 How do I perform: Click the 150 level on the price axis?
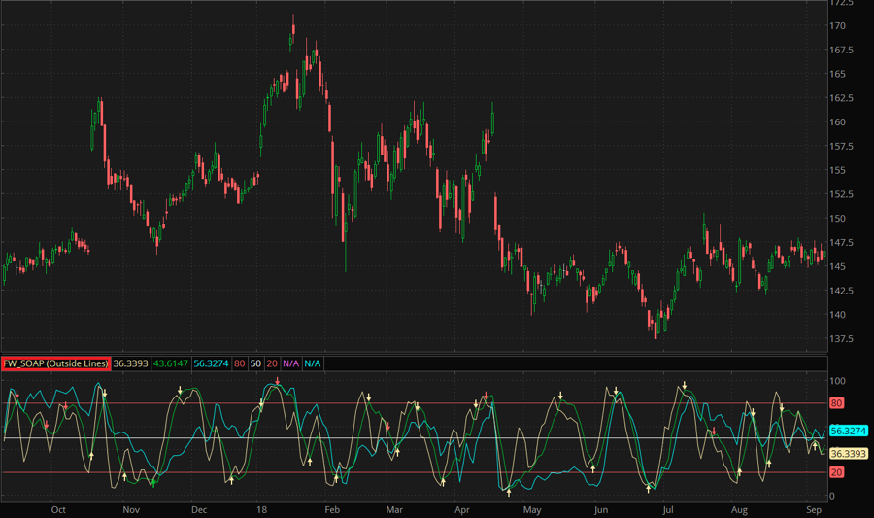pos(837,219)
